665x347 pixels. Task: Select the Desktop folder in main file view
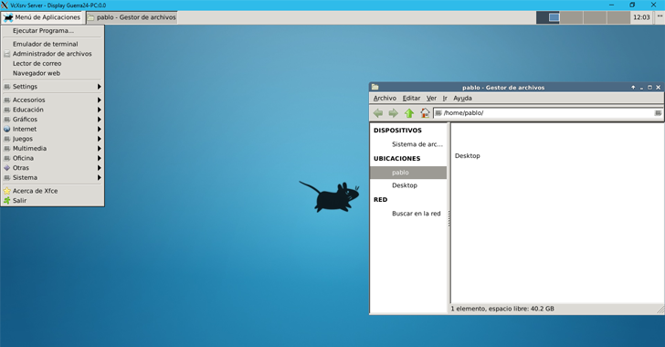[468, 155]
